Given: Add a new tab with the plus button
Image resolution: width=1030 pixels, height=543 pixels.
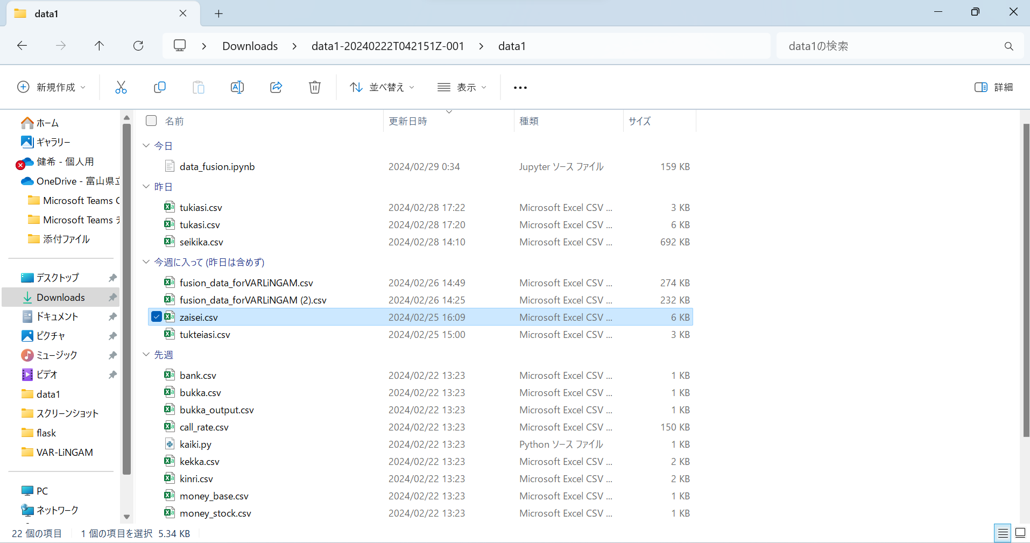Looking at the screenshot, I should coord(218,13).
